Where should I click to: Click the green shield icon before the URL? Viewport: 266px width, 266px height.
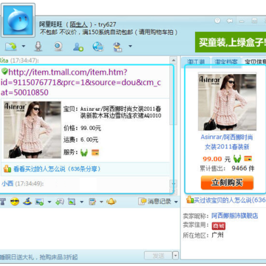pyautogui.click(x=4, y=72)
